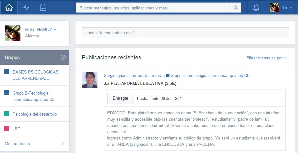Click the Grupos header label
Image resolution: width=298 pixels, height=153 pixels.
[12, 57]
